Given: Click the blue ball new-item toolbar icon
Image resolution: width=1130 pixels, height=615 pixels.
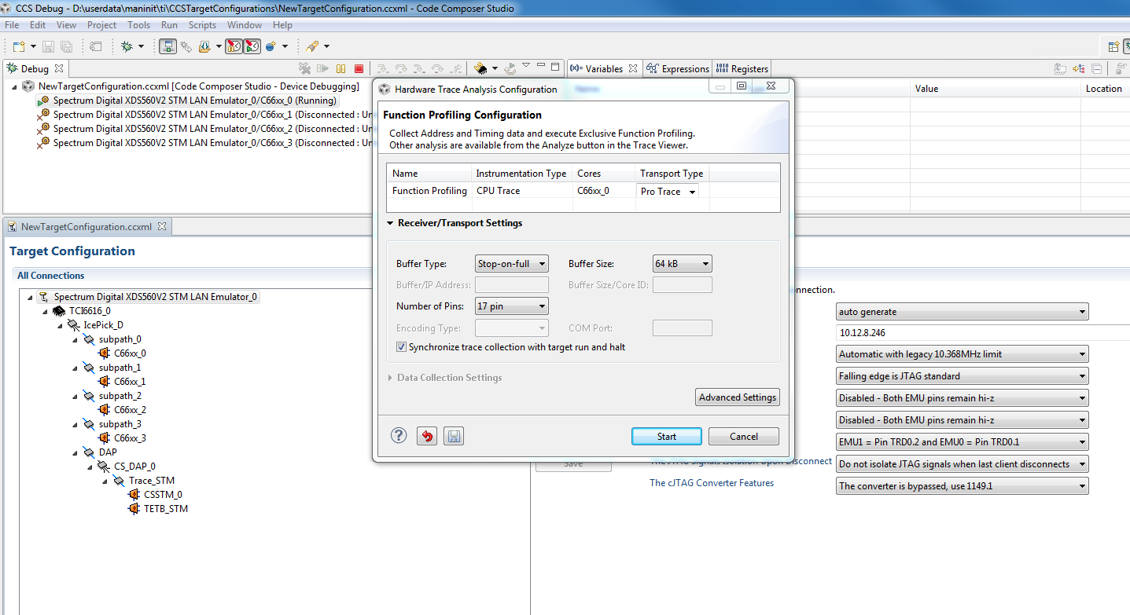Looking at the screenshot, I should (x=271, y=47).
